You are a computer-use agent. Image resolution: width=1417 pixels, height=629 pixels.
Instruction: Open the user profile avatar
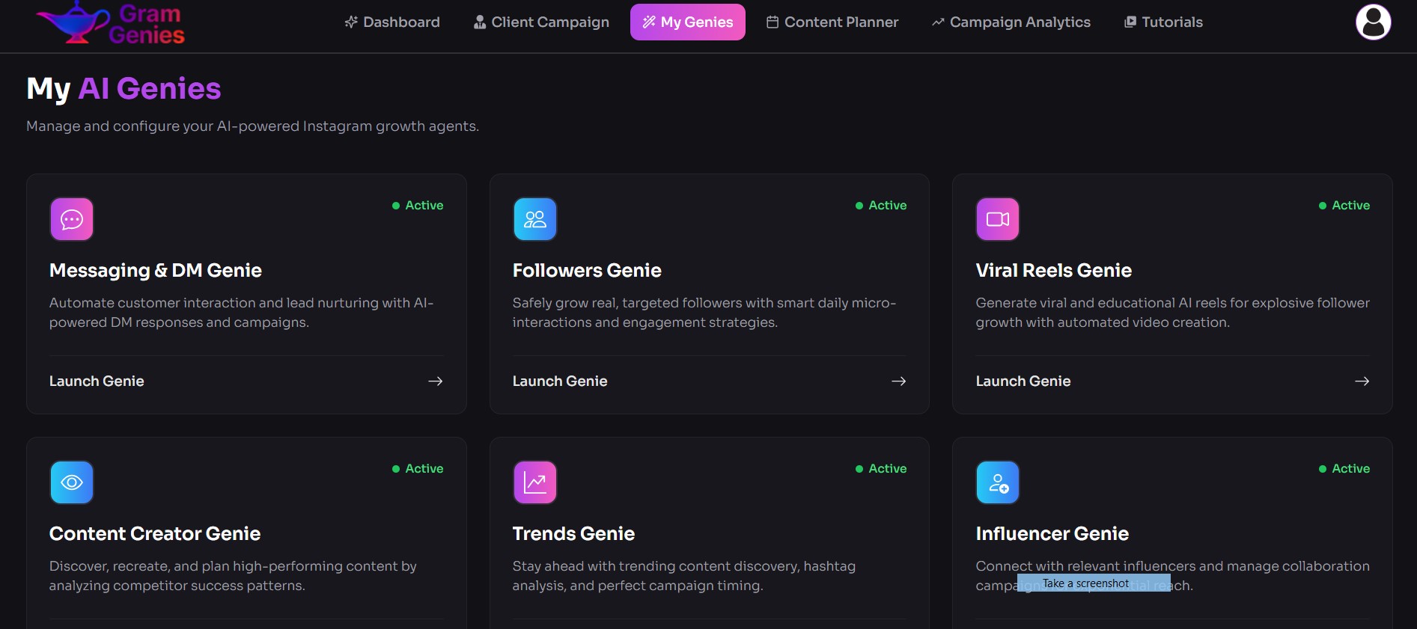(1373, 22)
